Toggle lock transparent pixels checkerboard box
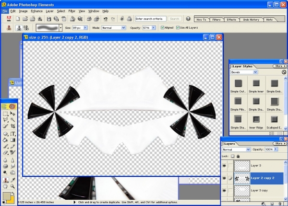288x206 pixels. (x=232, y=156)
